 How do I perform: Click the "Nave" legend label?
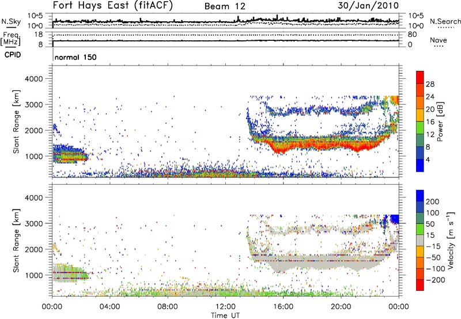pos(439,40)
